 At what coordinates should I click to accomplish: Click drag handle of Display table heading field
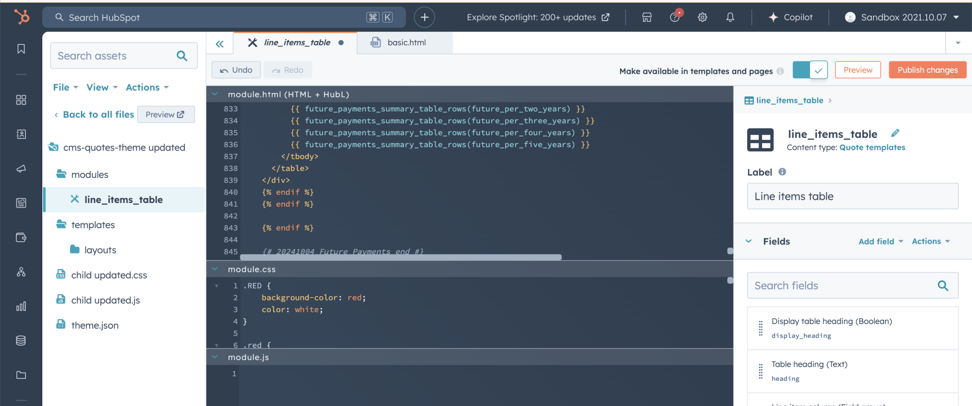[760, 328]
